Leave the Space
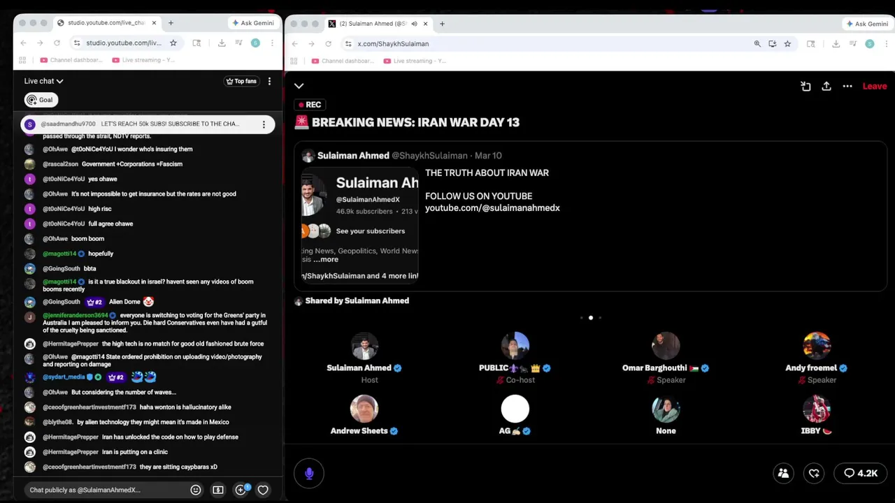The height and width of the screenshot is (503, 895). 875,86
